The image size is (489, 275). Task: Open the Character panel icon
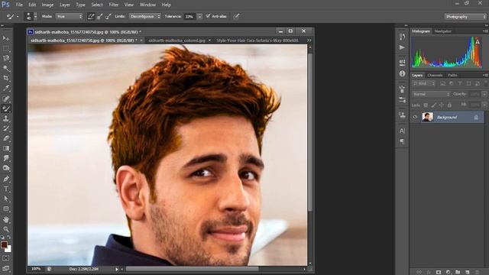pyautogui.click(x=403, y=131)
